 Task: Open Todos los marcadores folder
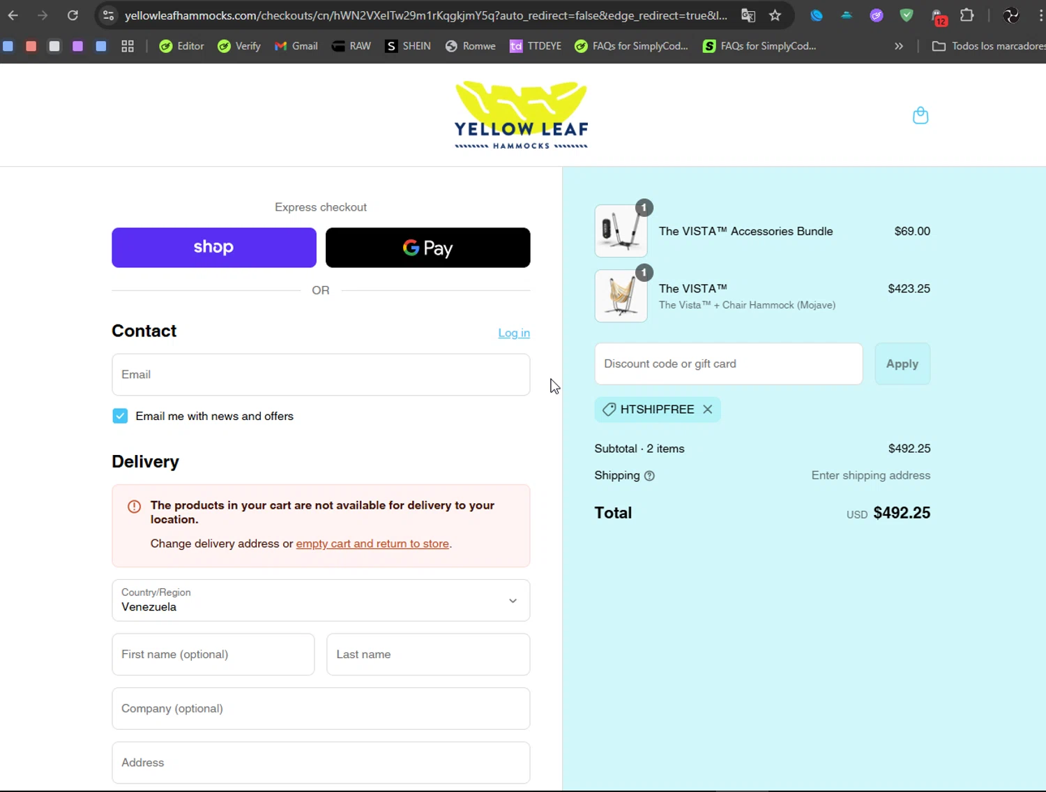[x=988, y=46]
